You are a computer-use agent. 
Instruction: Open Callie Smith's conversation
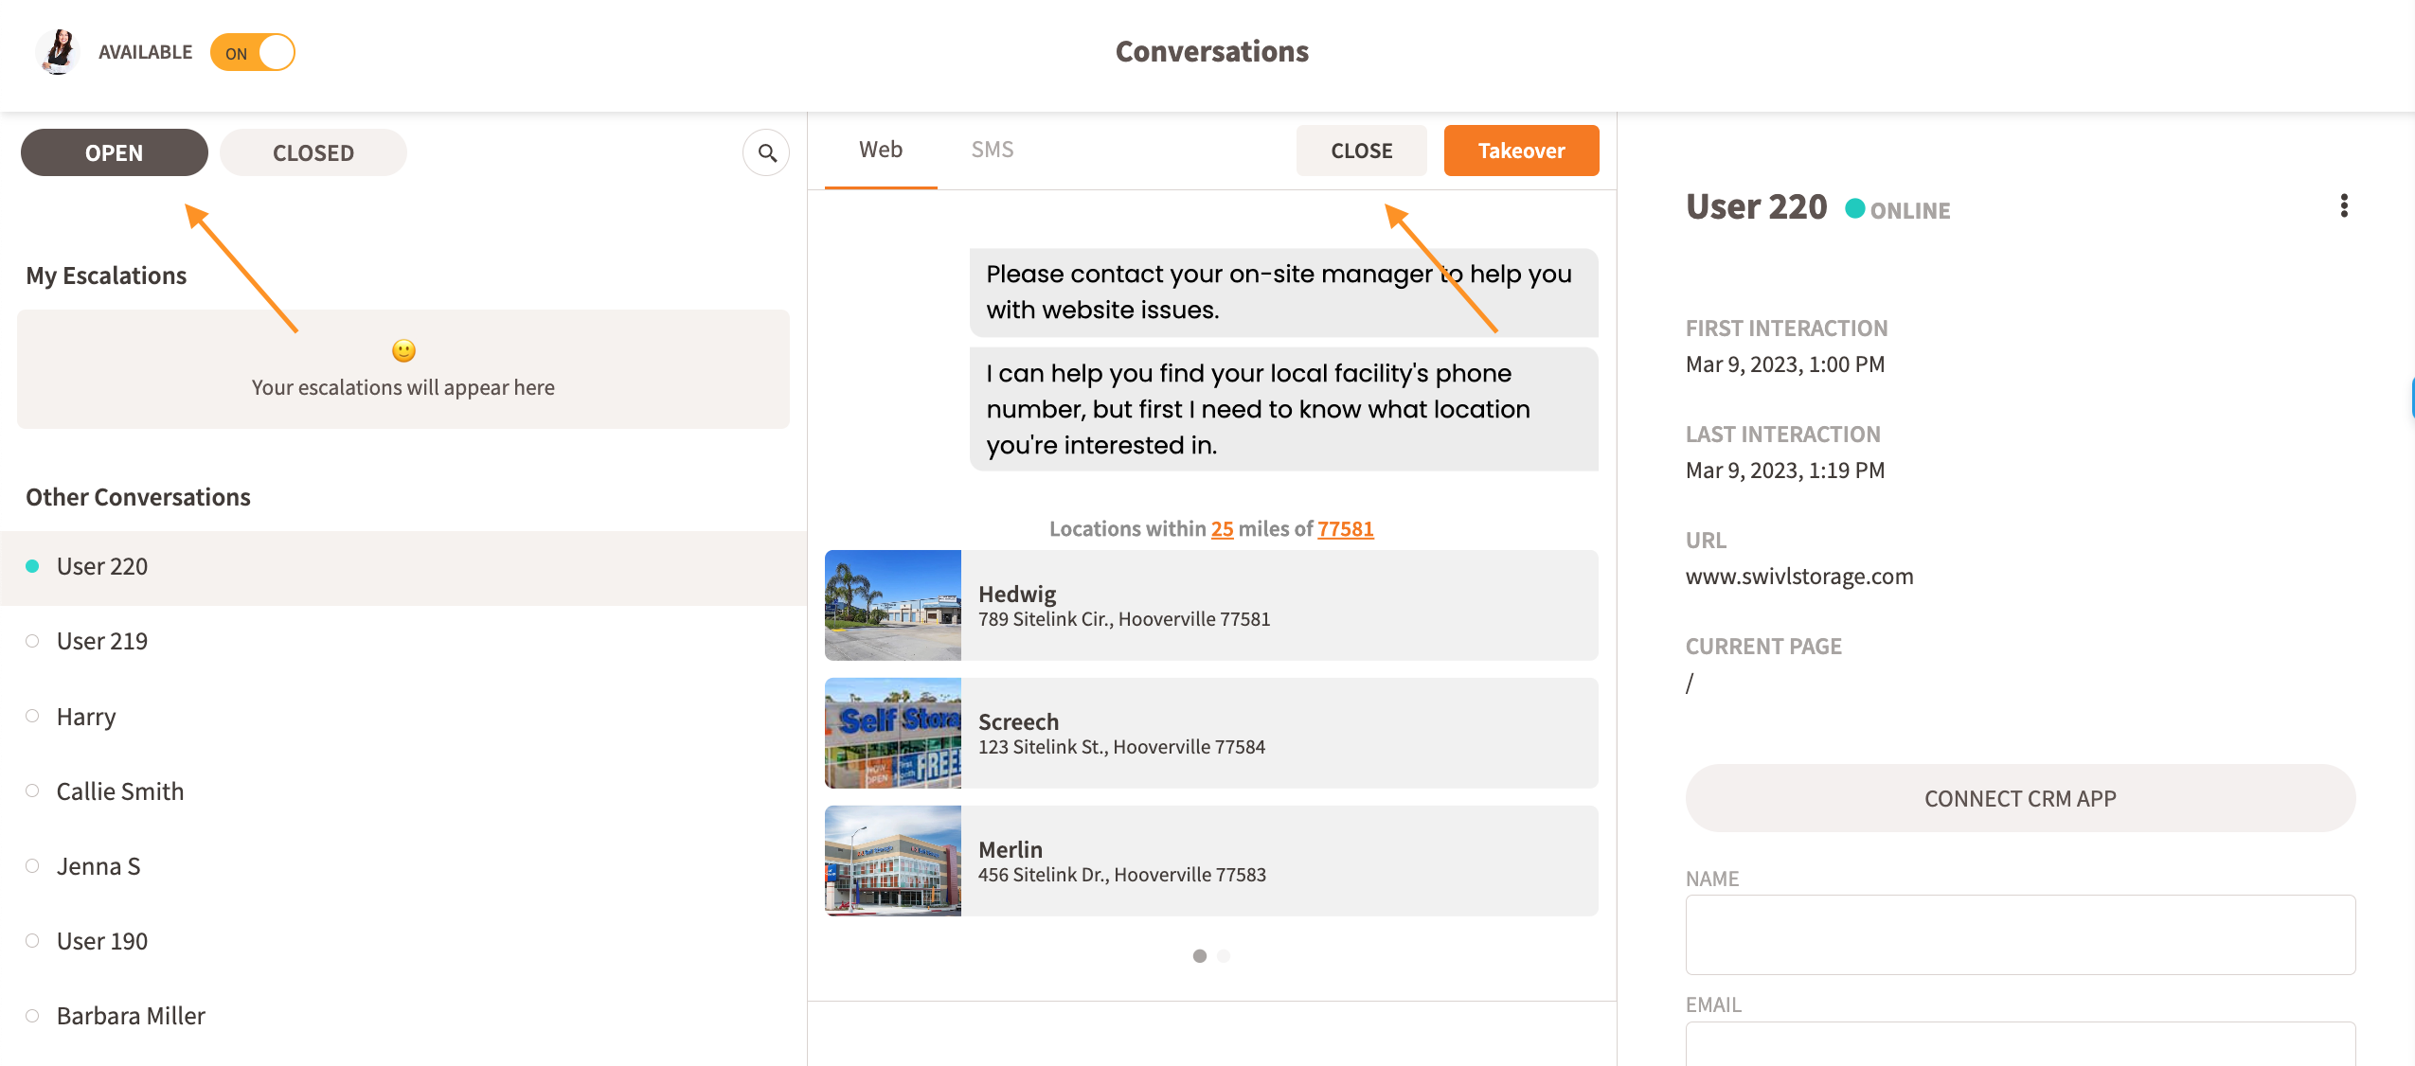coord(120,791)
